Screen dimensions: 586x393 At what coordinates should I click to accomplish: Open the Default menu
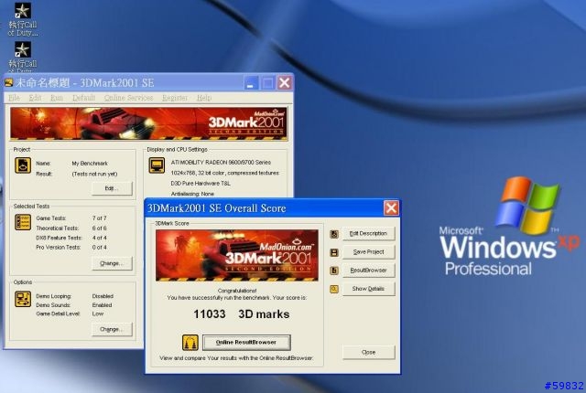83,98
